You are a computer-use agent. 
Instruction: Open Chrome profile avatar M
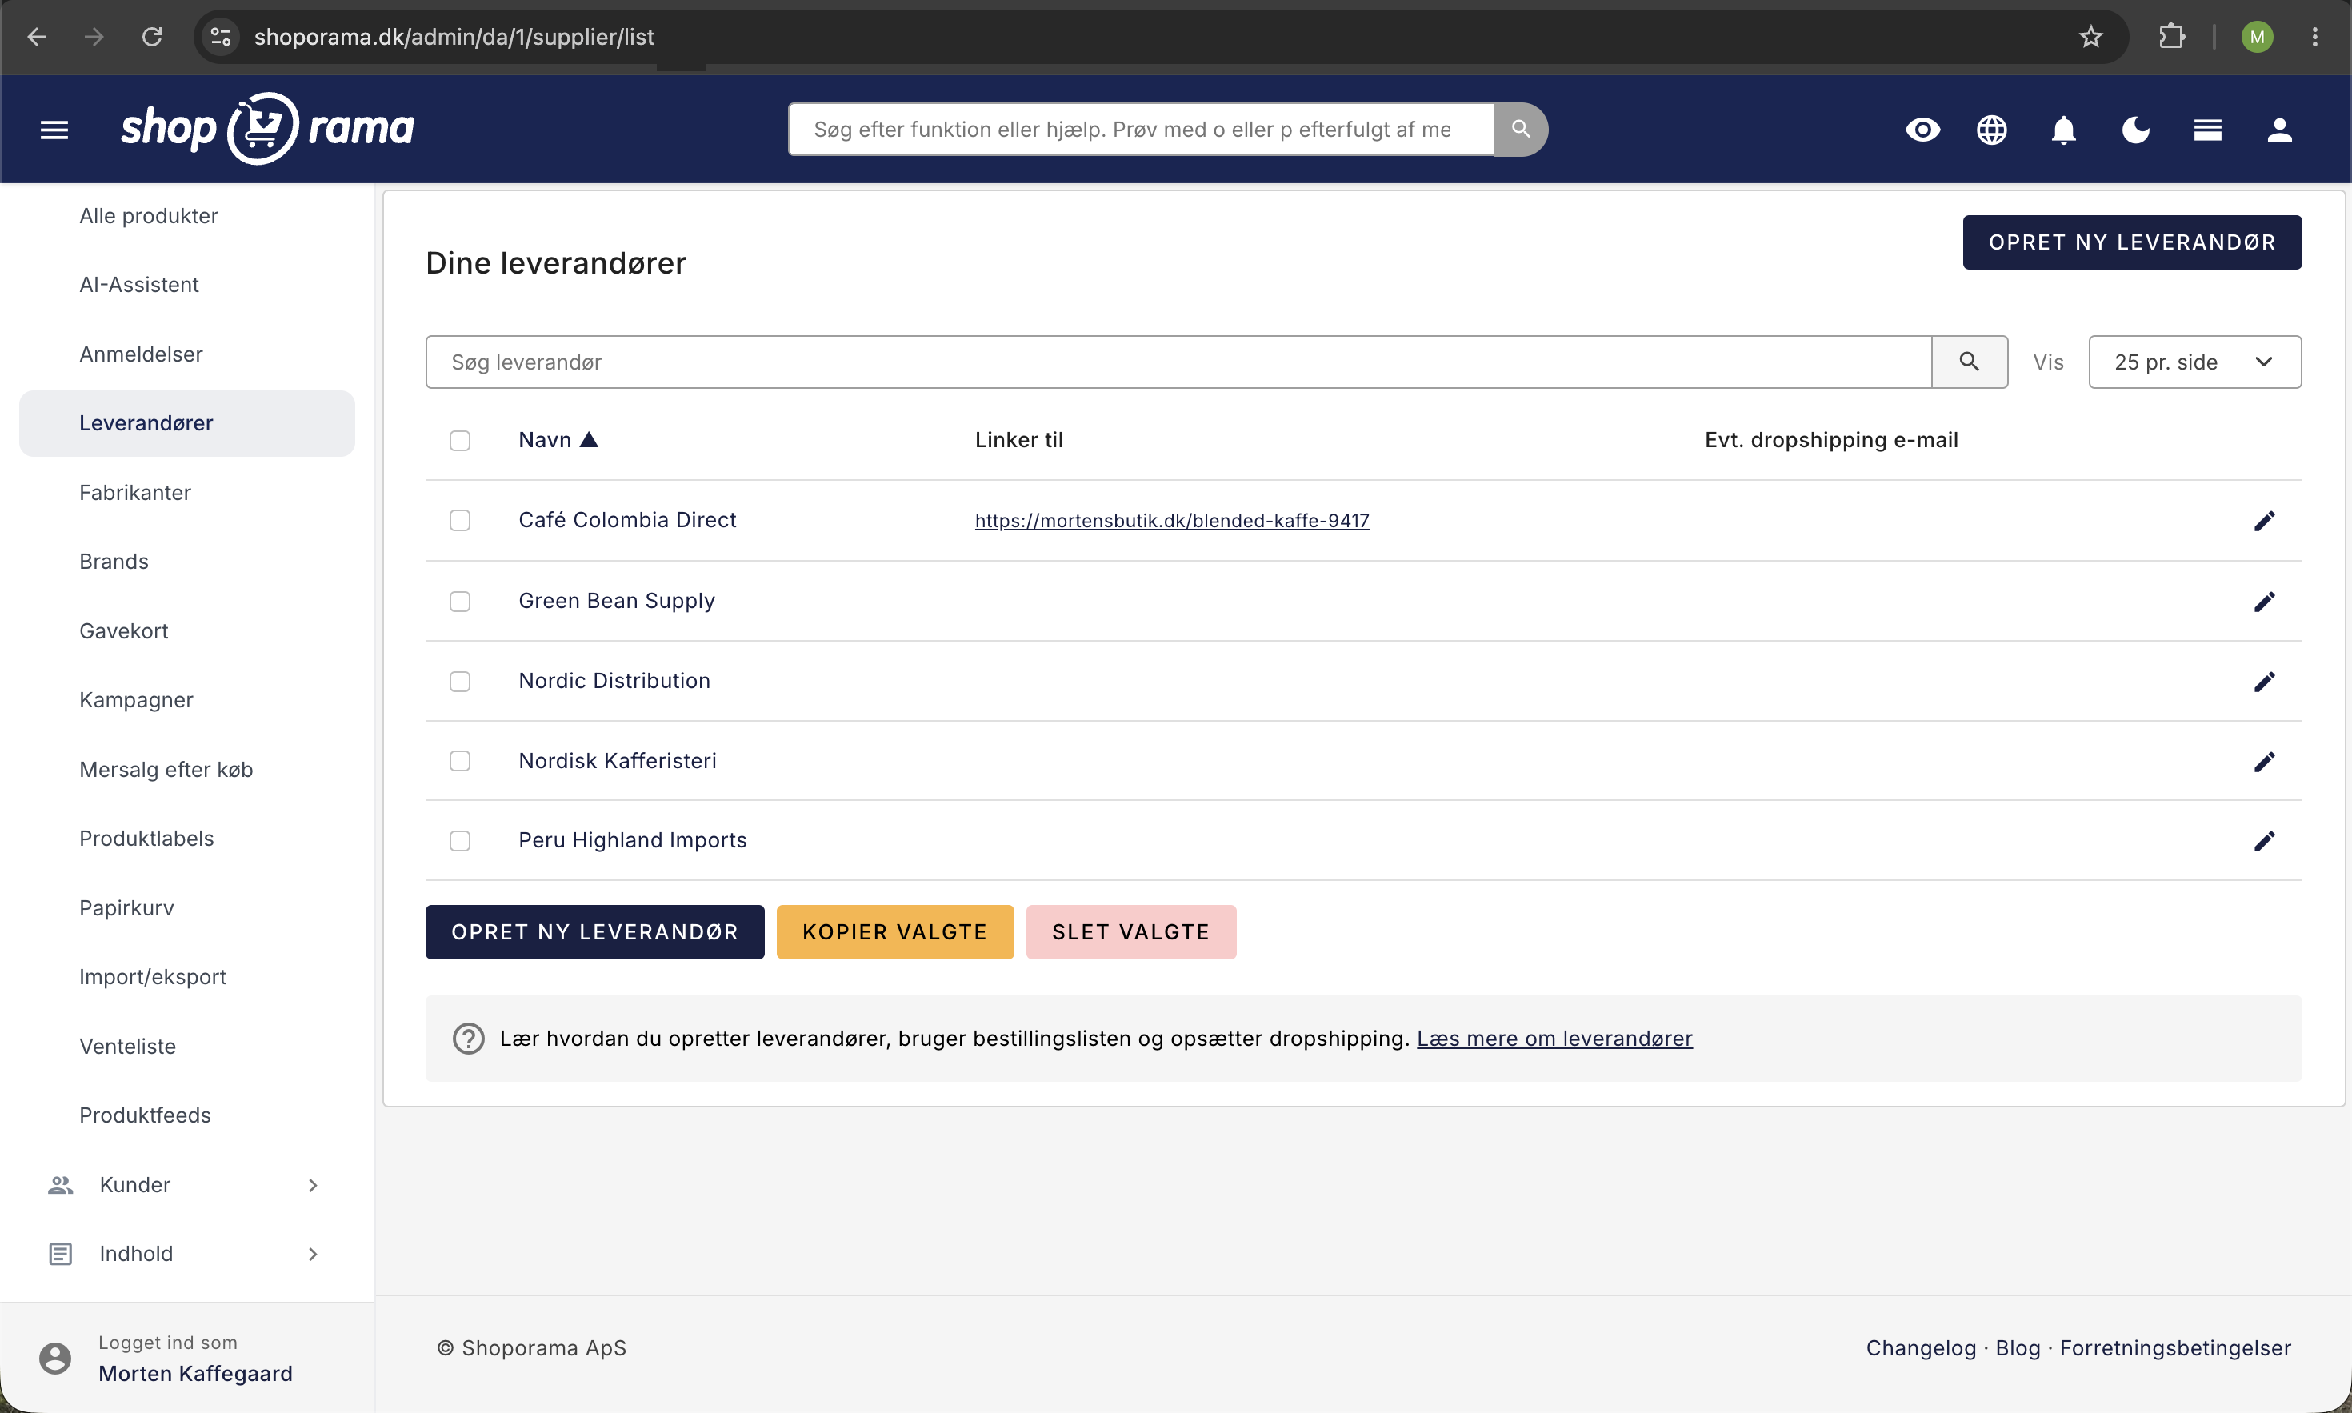2257,37
